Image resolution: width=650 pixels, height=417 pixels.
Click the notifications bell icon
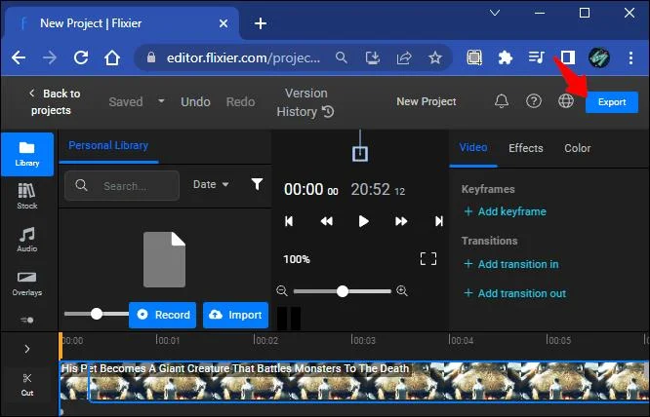tap(502, 101)
